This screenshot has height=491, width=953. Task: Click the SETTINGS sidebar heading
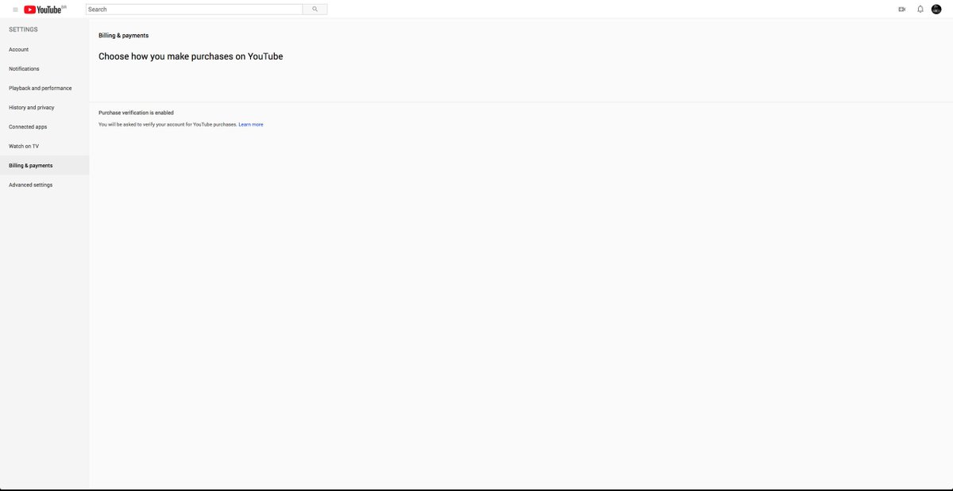pyautogui.click(x=23, y=29)
